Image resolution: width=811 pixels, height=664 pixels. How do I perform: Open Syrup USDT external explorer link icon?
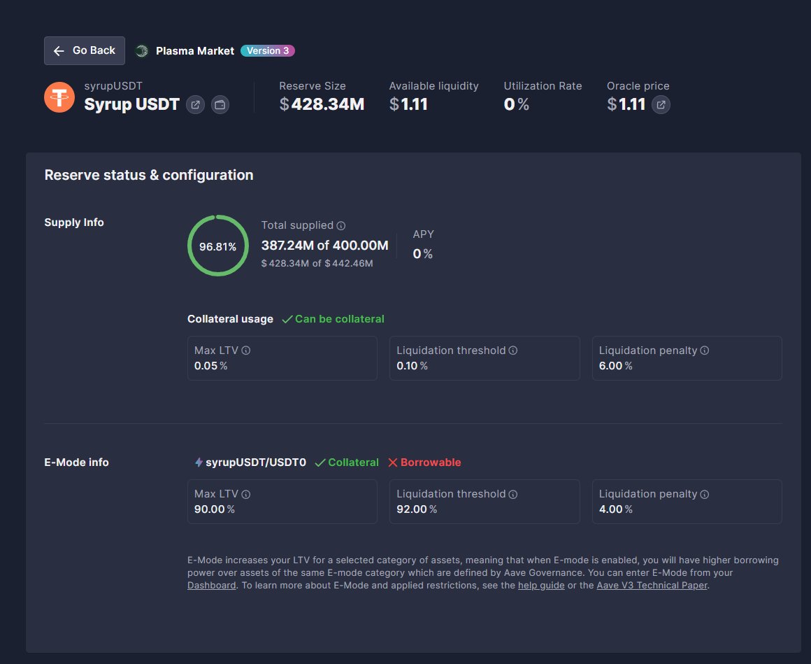pyautogui.click(x=196, y=105)
